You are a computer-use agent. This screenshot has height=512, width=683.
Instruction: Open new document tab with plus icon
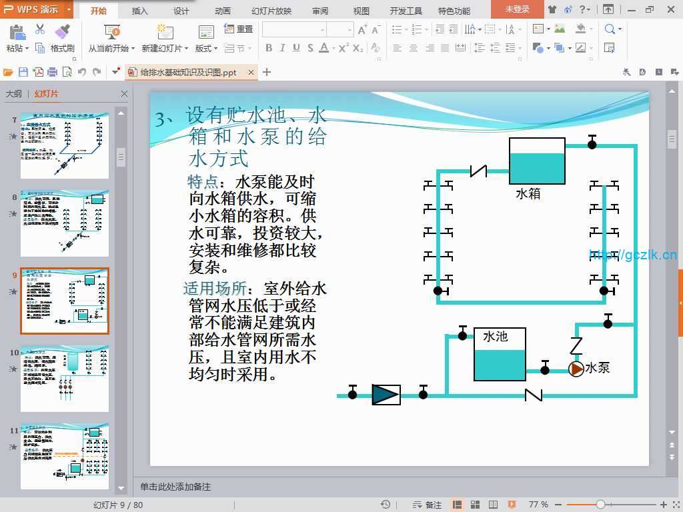point(267,72)
